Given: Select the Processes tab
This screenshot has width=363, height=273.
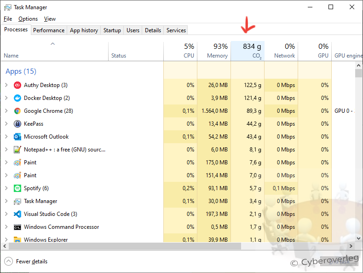Looking at the screenshot, I should point(16,29).
